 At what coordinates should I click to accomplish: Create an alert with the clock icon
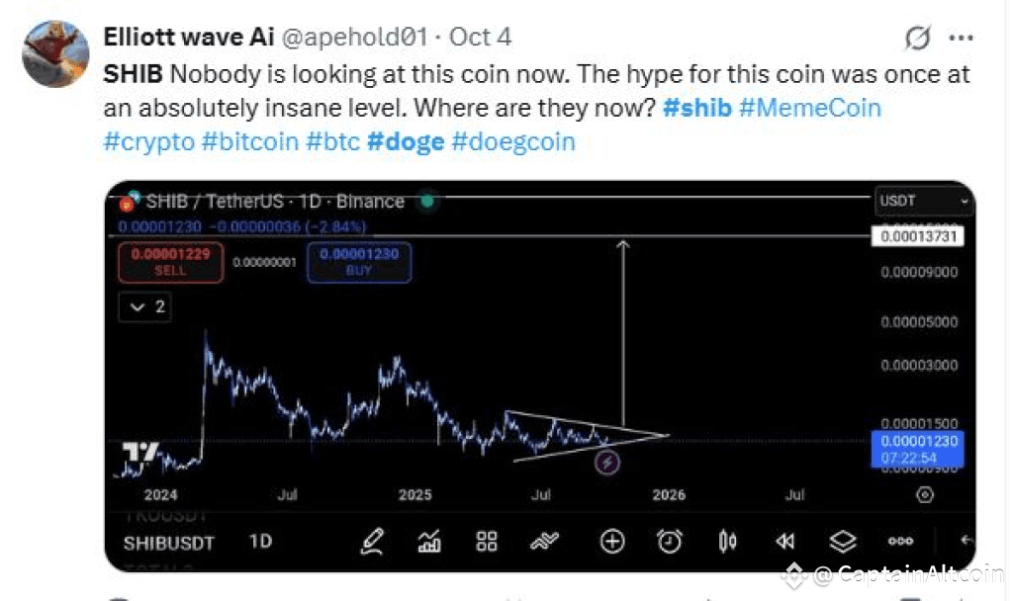(x=670, y=542)
